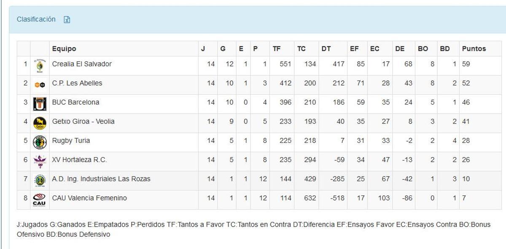This screenshot has width=506, height=249.
Task: Click the BO column header
Action: pos(422,48)
